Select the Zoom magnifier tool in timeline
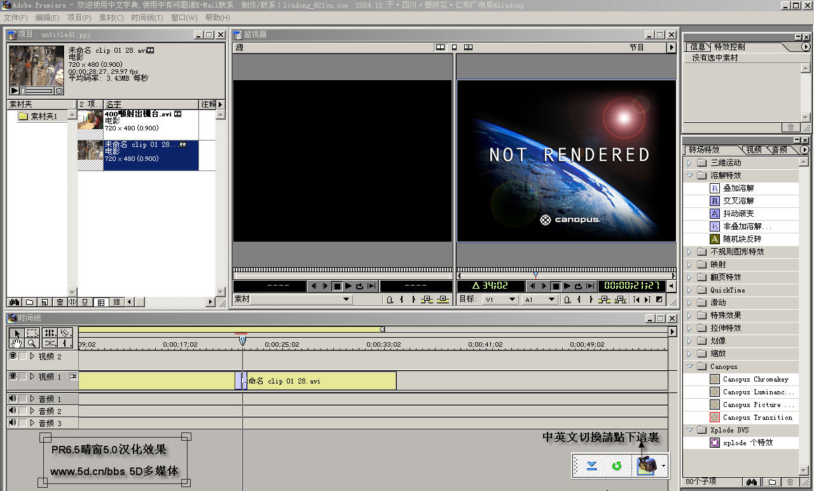814x491 pixels. tap(32, 343)
